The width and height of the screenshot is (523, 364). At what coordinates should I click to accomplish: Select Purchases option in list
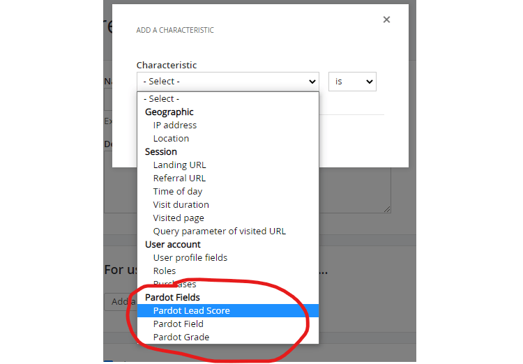(x=174, y=285)
